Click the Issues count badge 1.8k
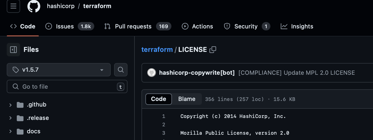The height and width of the screenshot is (140, 373). (x=86, y=26)
